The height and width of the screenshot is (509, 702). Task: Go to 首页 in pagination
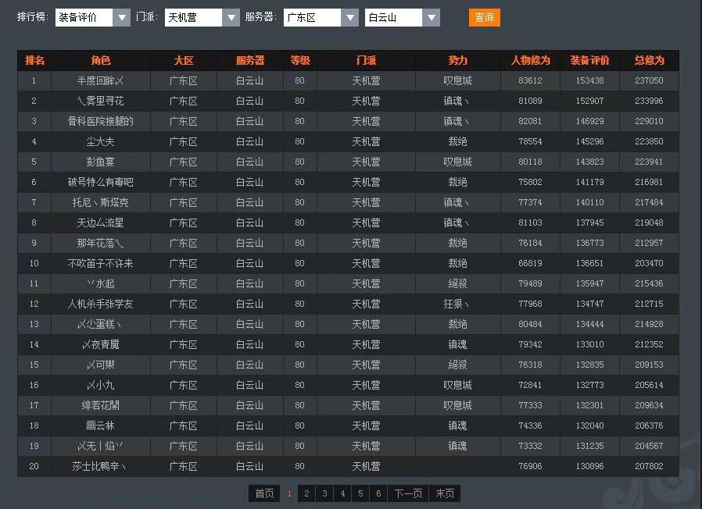coord(263,493)
